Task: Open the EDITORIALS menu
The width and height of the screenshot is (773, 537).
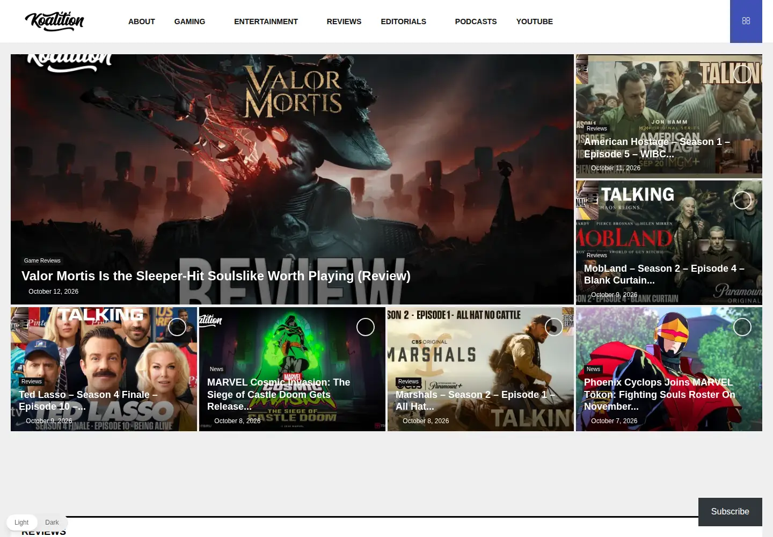Action: coord(404,21)
